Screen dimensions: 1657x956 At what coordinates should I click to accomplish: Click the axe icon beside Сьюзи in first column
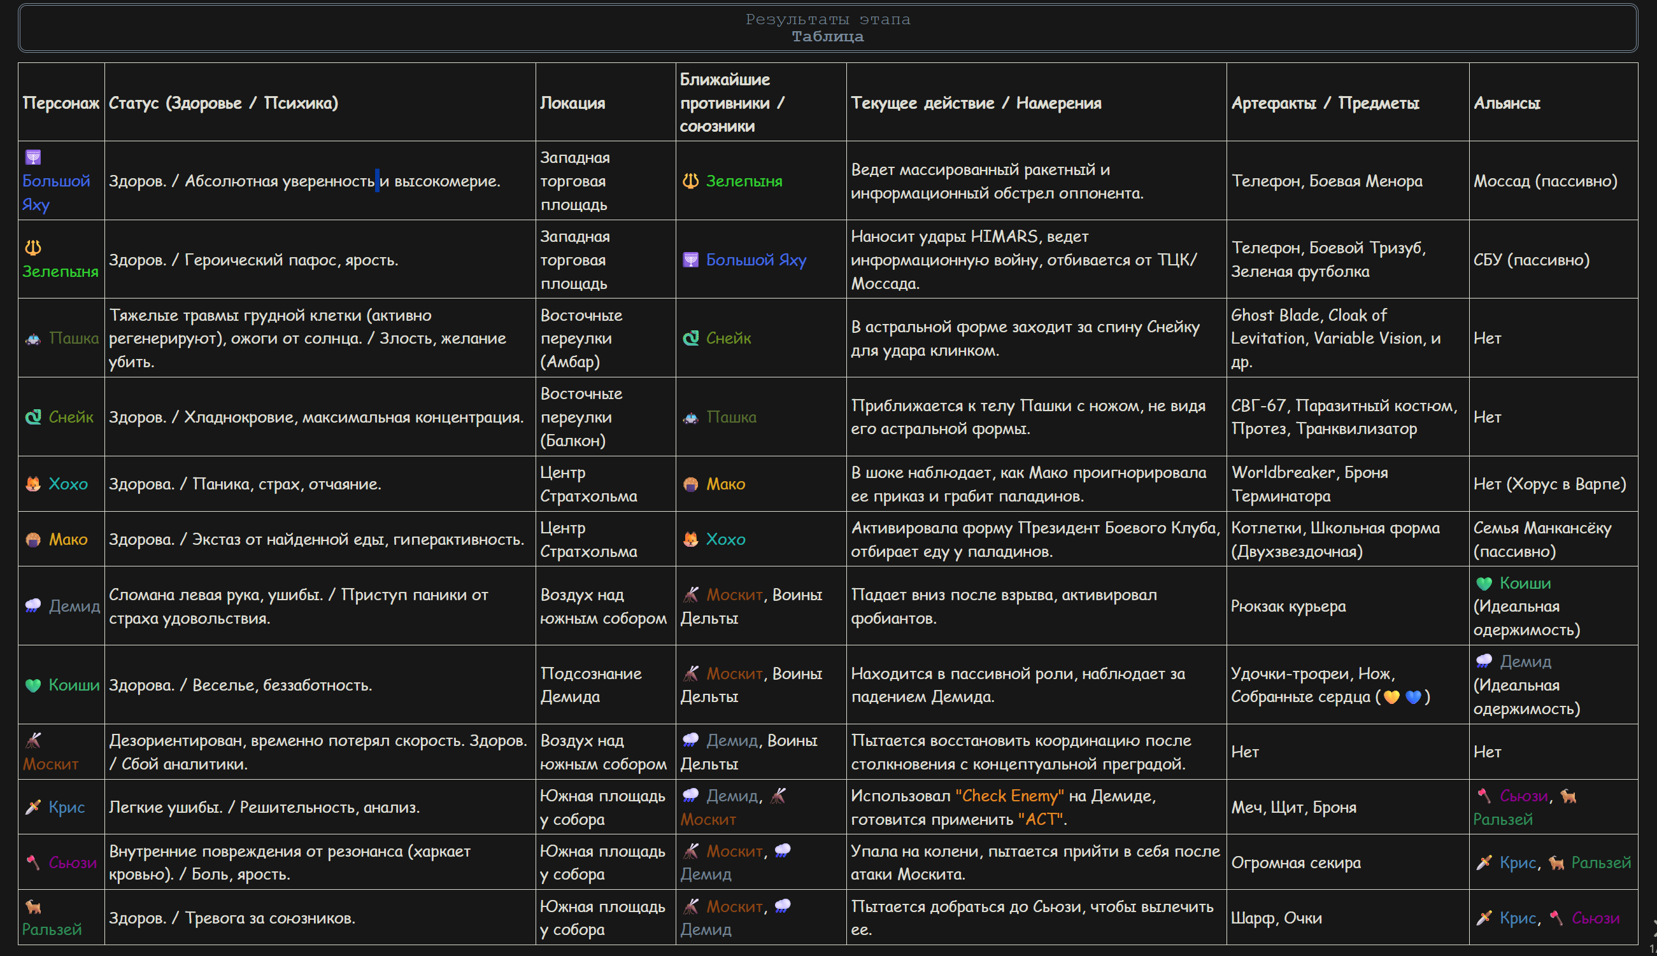33,862
